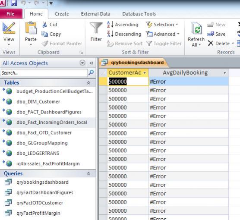Switch to the Create ribbon tab
This screenshot has height=220, width=240.
pyautogui.click(x=62, y=14)
